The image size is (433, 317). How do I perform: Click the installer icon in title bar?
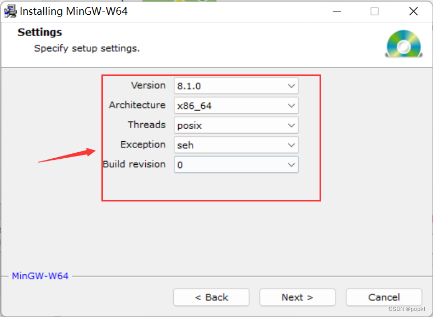10,11
